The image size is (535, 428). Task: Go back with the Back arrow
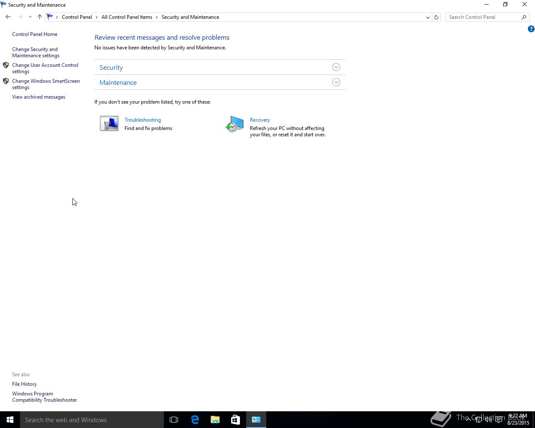click(8, 17)
